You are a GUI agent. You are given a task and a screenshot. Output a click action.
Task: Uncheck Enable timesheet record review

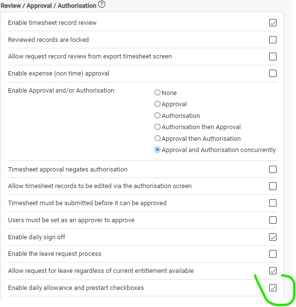[273, 23]
